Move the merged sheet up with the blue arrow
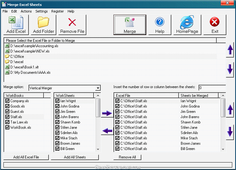Image resolution: width=236 pixels, height=170 pixels. [230, 109]
